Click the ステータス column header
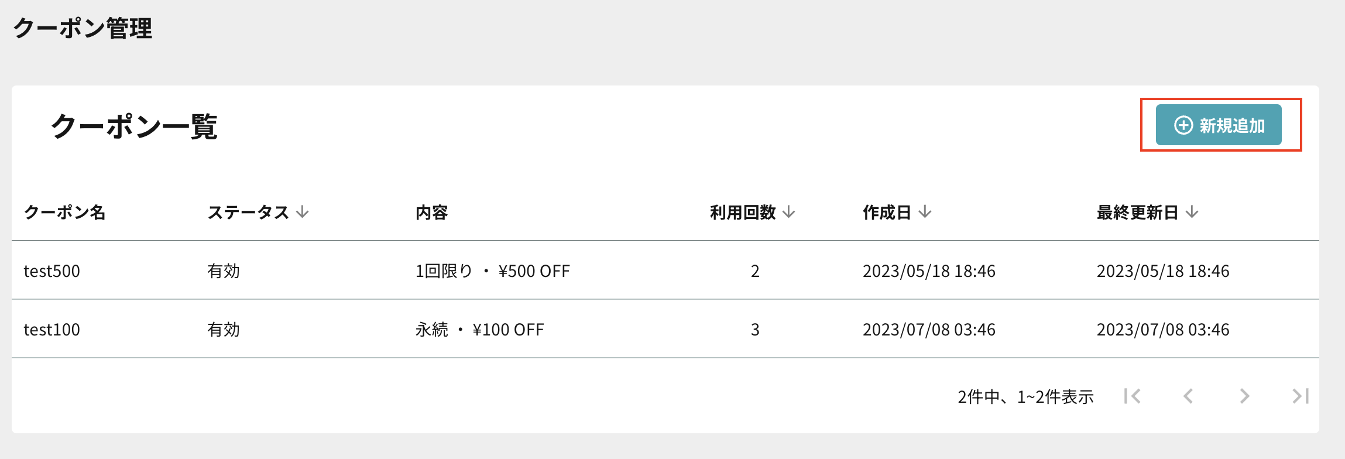 248,212
